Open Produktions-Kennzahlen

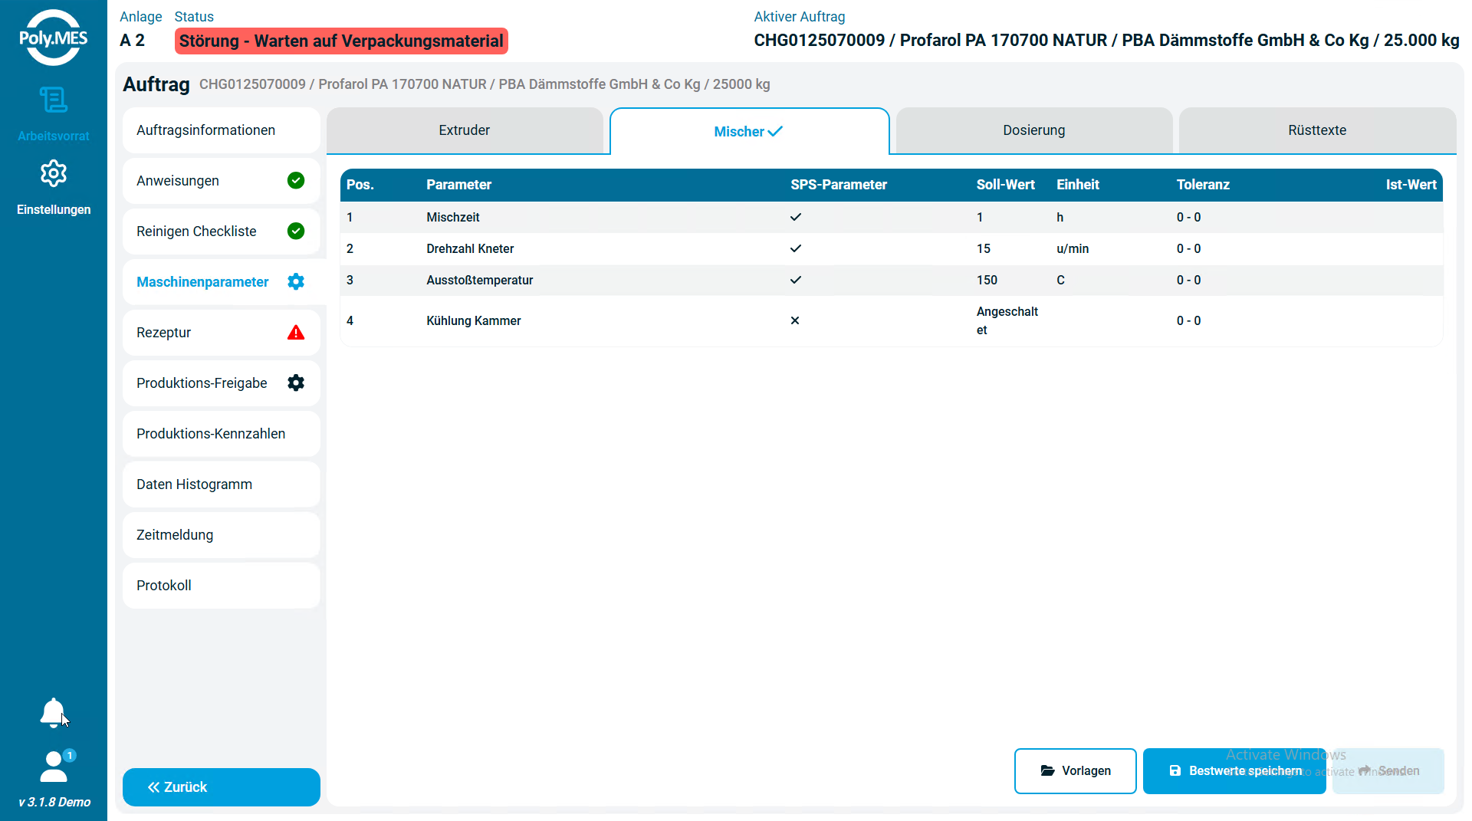222,434
